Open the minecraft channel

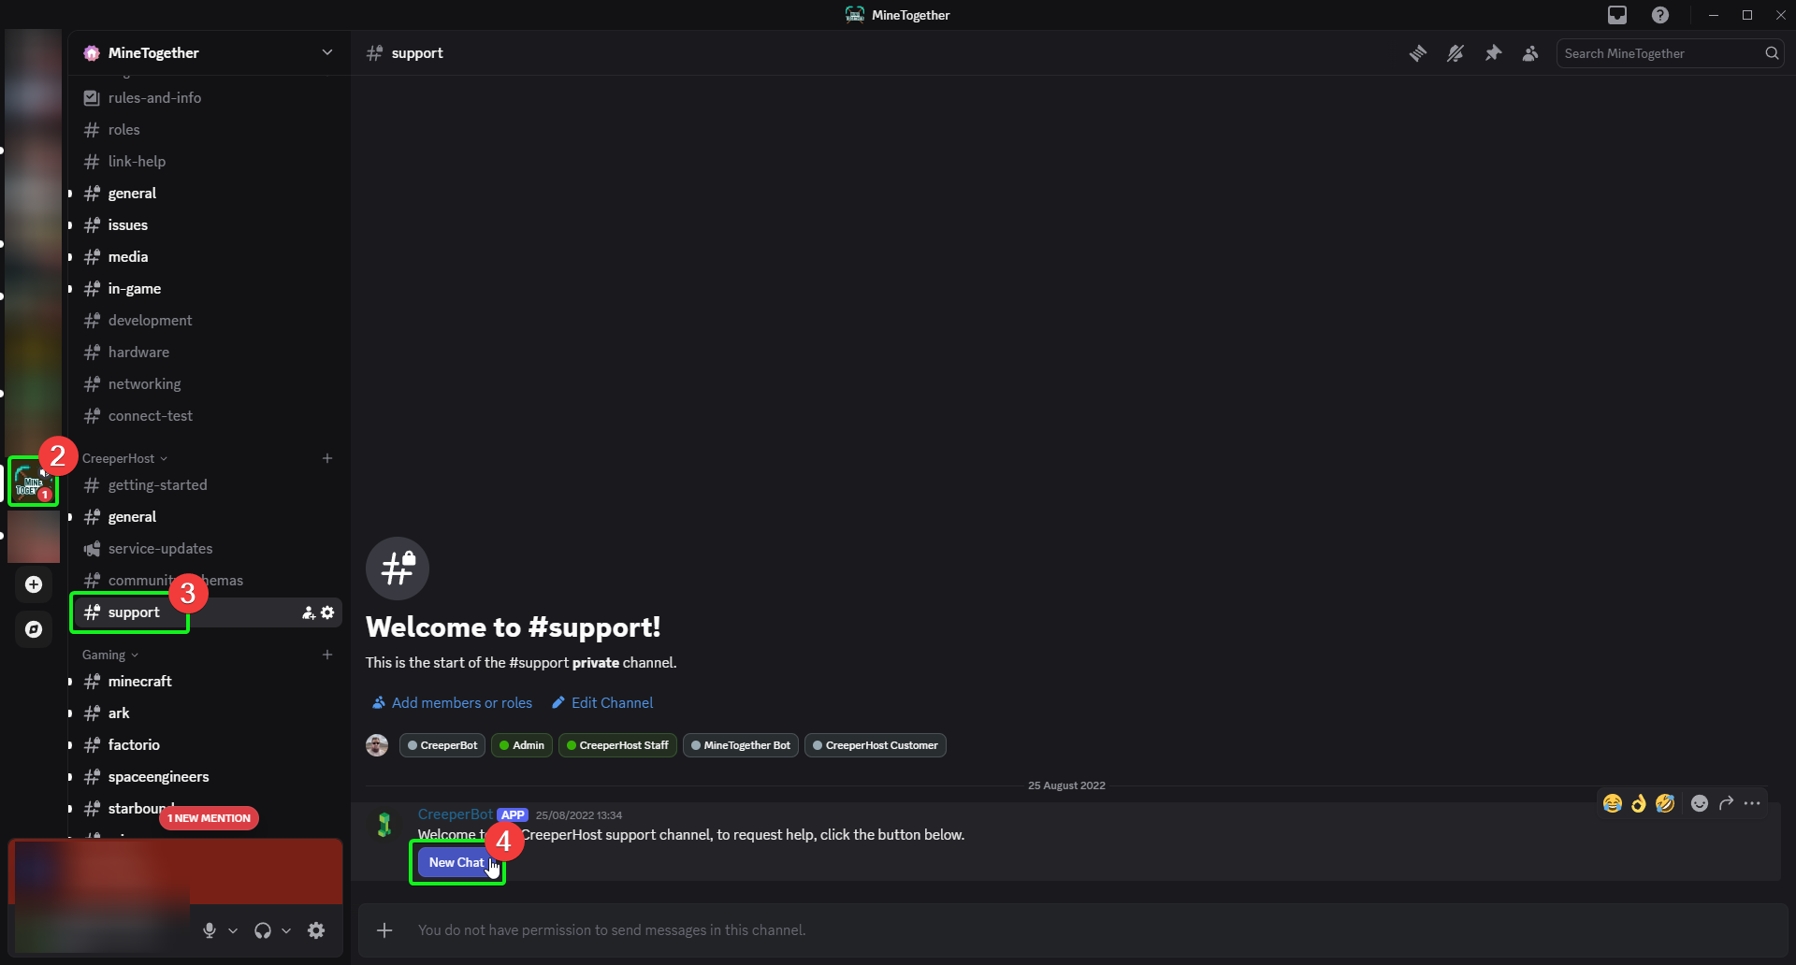139,682
